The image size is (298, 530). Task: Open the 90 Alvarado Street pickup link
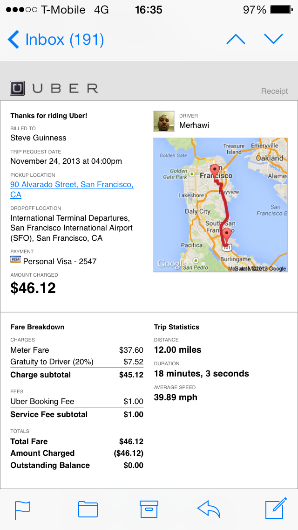click(x=72, y=185)
